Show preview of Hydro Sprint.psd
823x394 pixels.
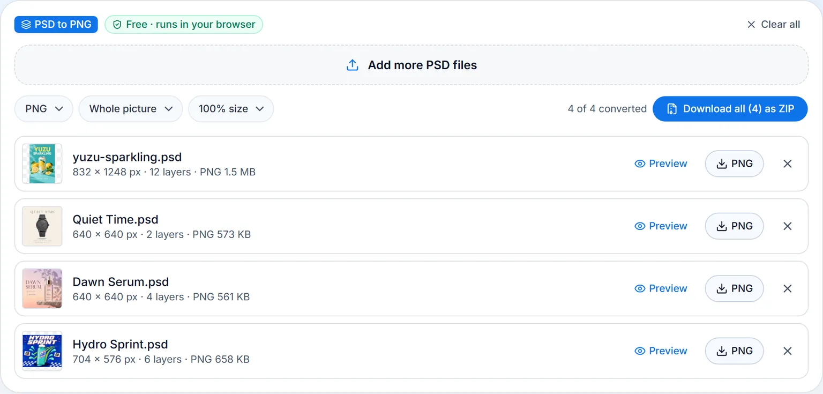(661, 351)
